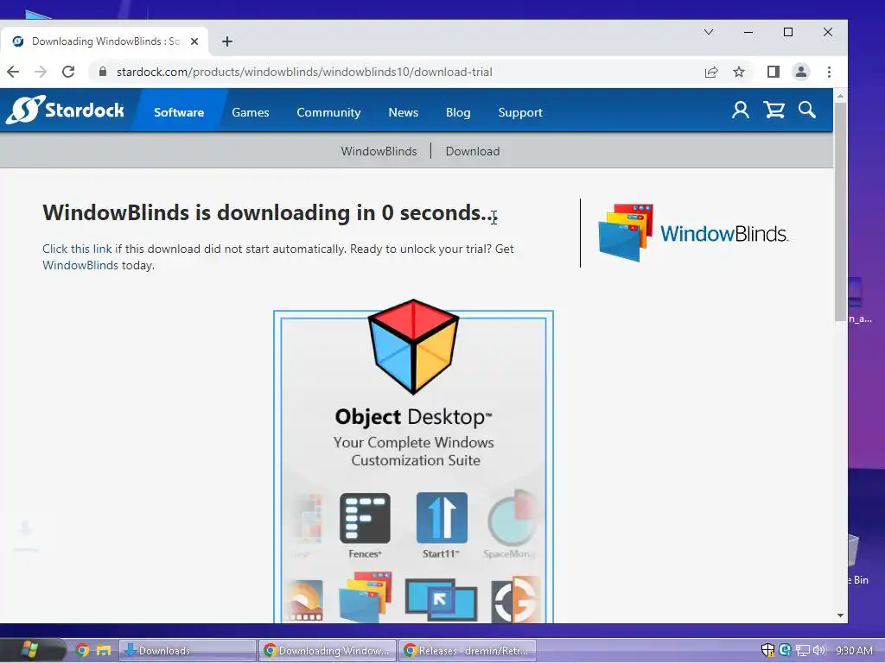Viewport: 885px width, 663px height.
Task: Go back using the browser back arrow
Action: point(13,72)
